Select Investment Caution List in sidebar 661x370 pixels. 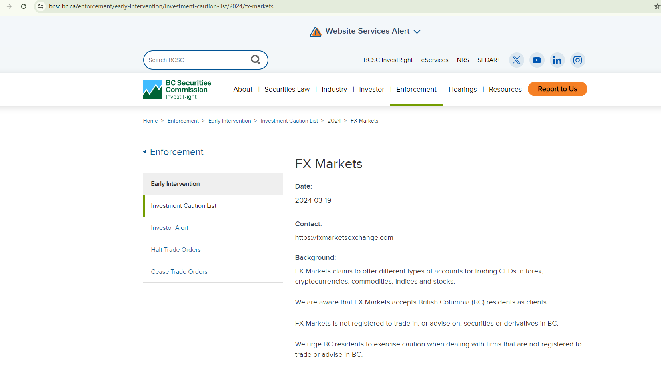213,206
